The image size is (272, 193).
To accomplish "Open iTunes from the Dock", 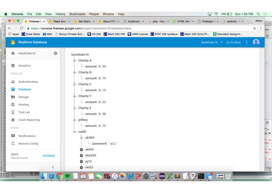I will pos(115,176).
